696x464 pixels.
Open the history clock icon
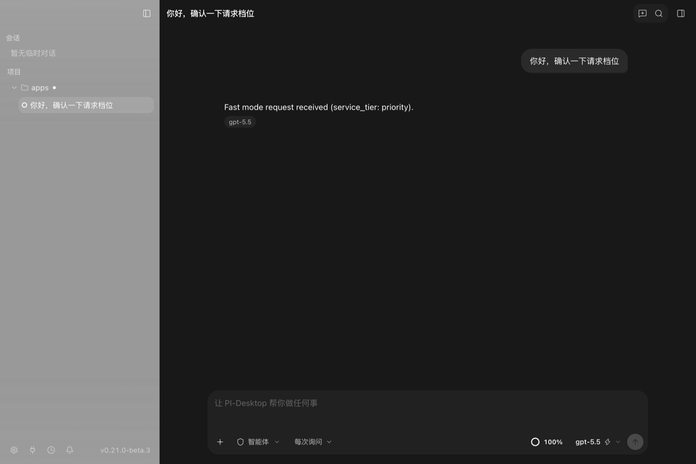pyautogui.click(x=51, y=450)
